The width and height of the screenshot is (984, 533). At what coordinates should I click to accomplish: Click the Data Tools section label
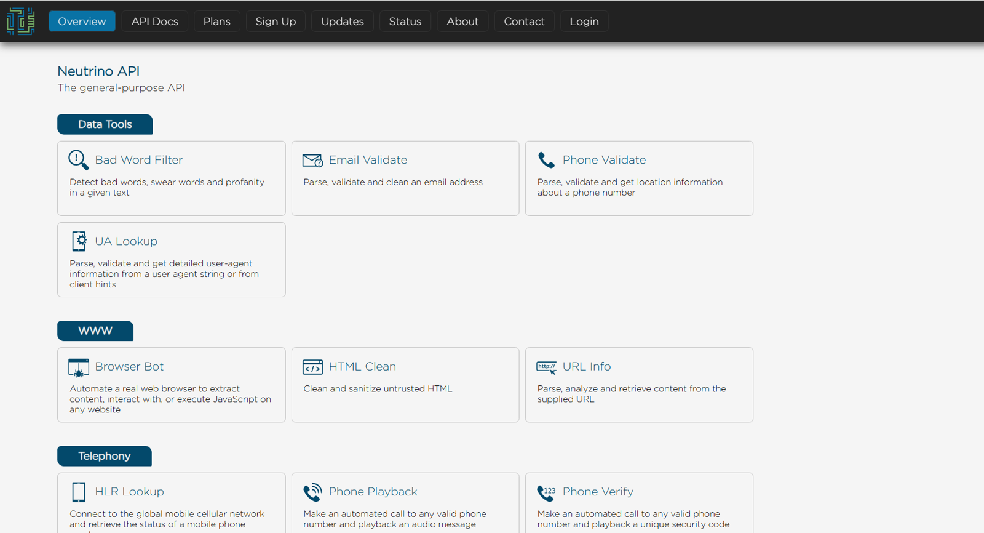tap(105, 124)
